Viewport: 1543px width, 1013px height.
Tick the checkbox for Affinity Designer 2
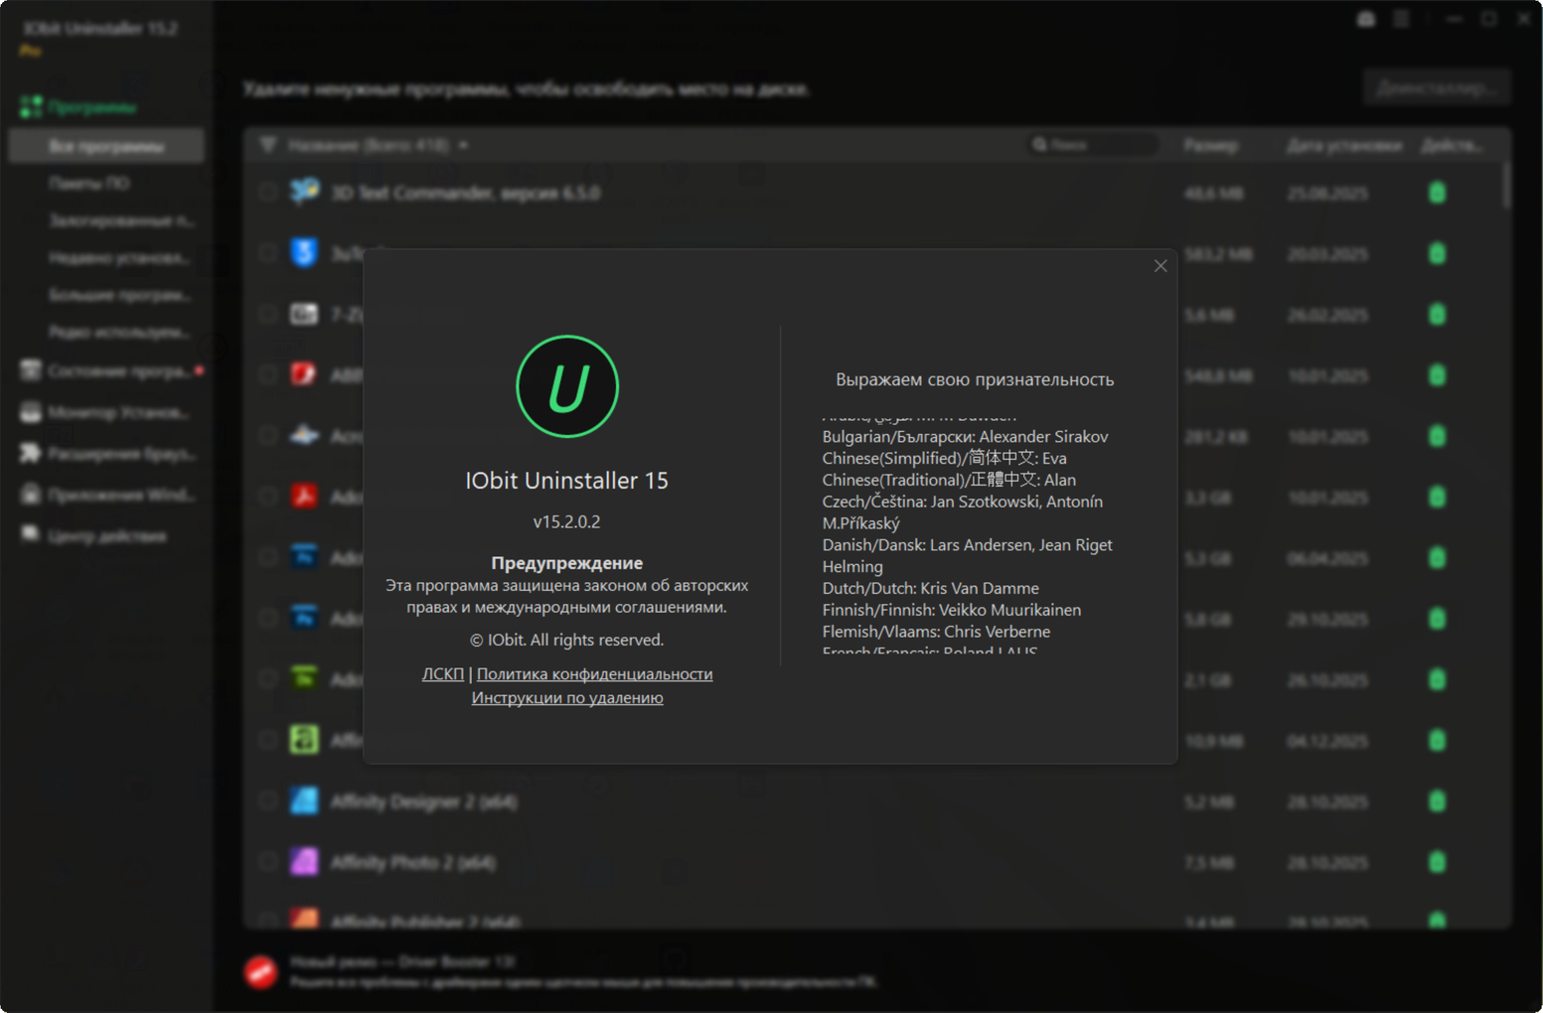[x=267, y=801]
